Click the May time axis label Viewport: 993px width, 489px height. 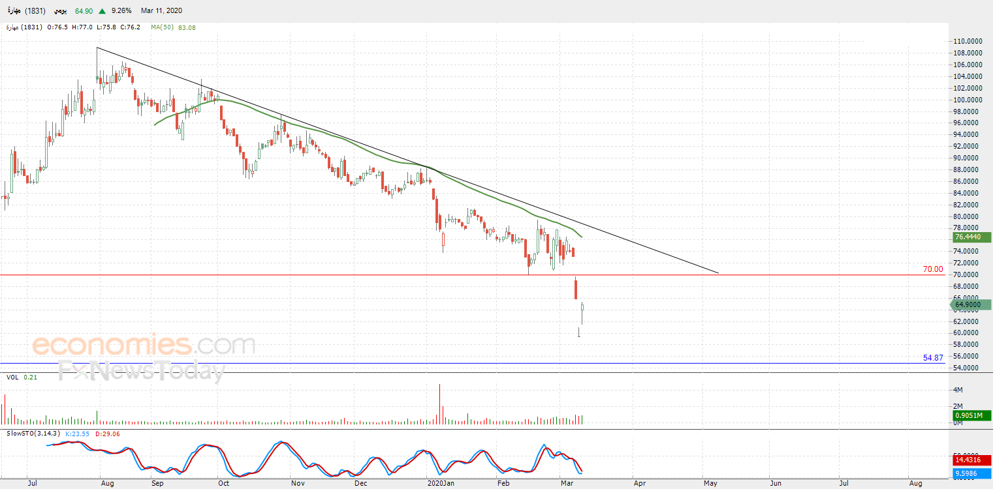(x=710, y=484)
